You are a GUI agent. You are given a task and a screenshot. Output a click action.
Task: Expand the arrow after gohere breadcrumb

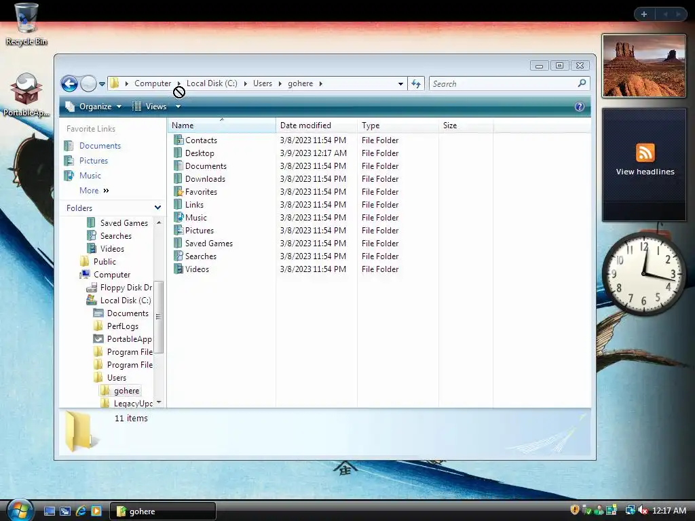pyautogui.click(x=320, y=83)
